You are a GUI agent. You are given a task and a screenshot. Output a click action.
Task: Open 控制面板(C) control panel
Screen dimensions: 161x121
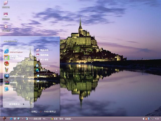click(x=43, y=66)
